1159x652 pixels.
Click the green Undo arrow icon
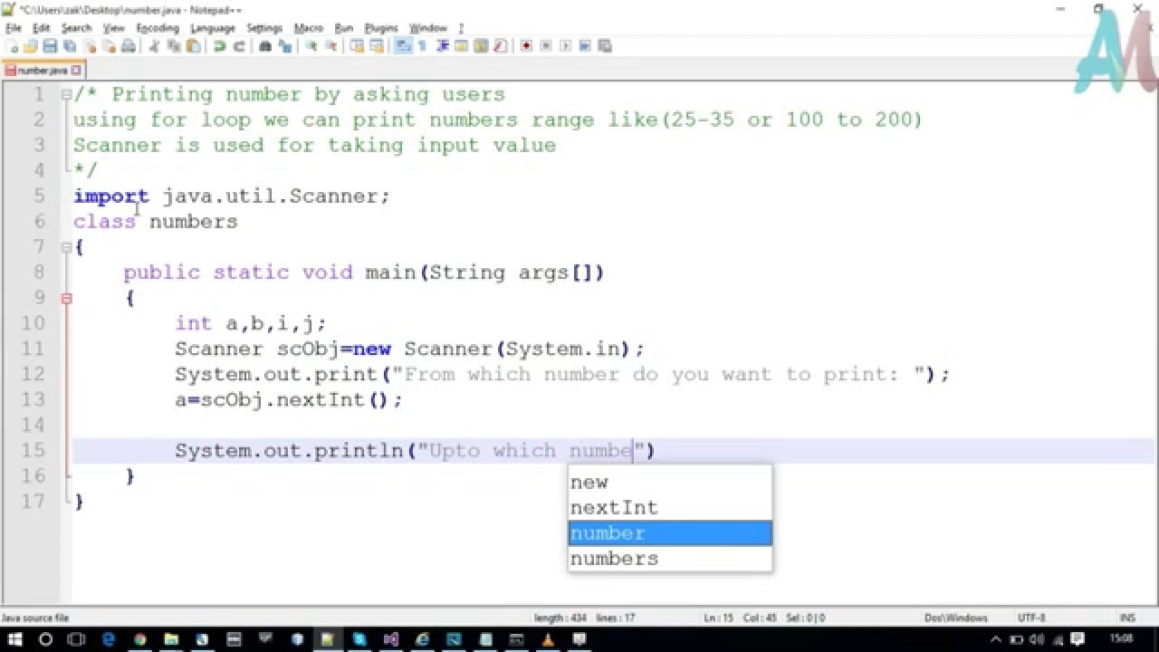[x=219, y=45]
